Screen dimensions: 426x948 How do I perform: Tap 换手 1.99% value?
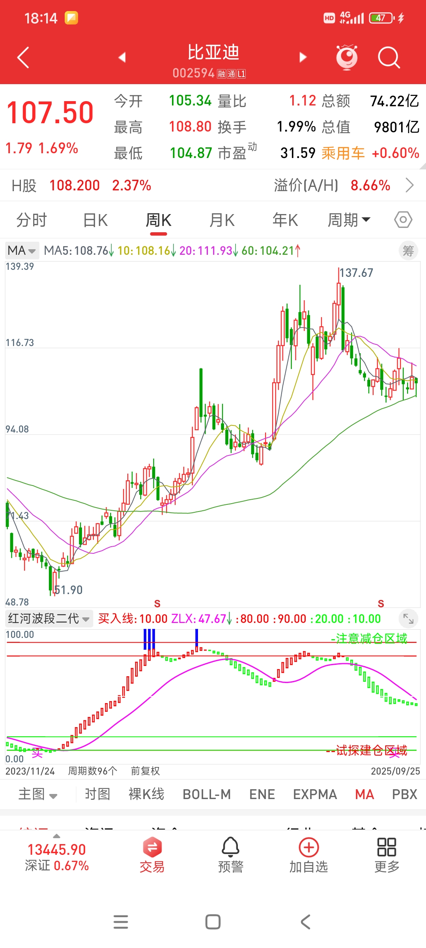296,127
